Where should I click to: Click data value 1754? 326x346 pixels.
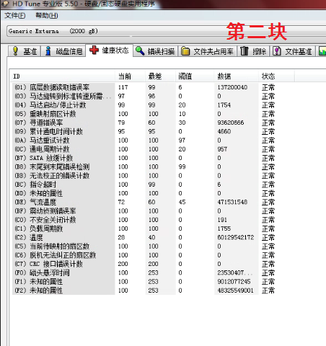point(224,105)
